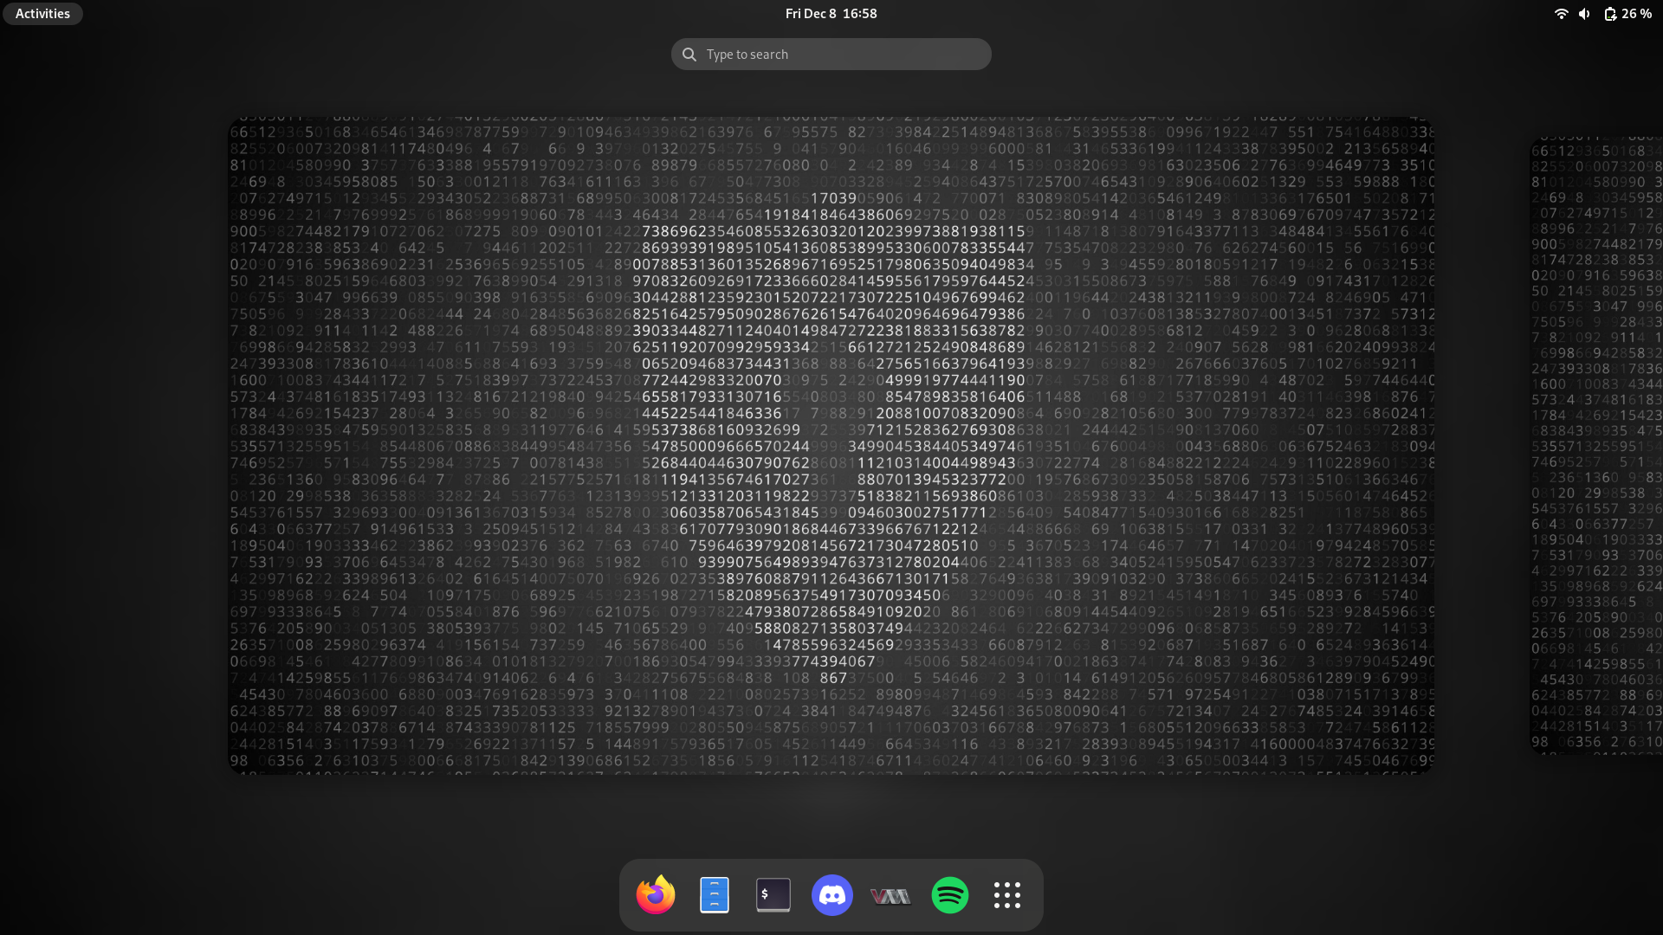Viewport: 1663px width, 935px height.
Task: Click the Wi-Fi status icon
Action: click(x=1562, y=14)
